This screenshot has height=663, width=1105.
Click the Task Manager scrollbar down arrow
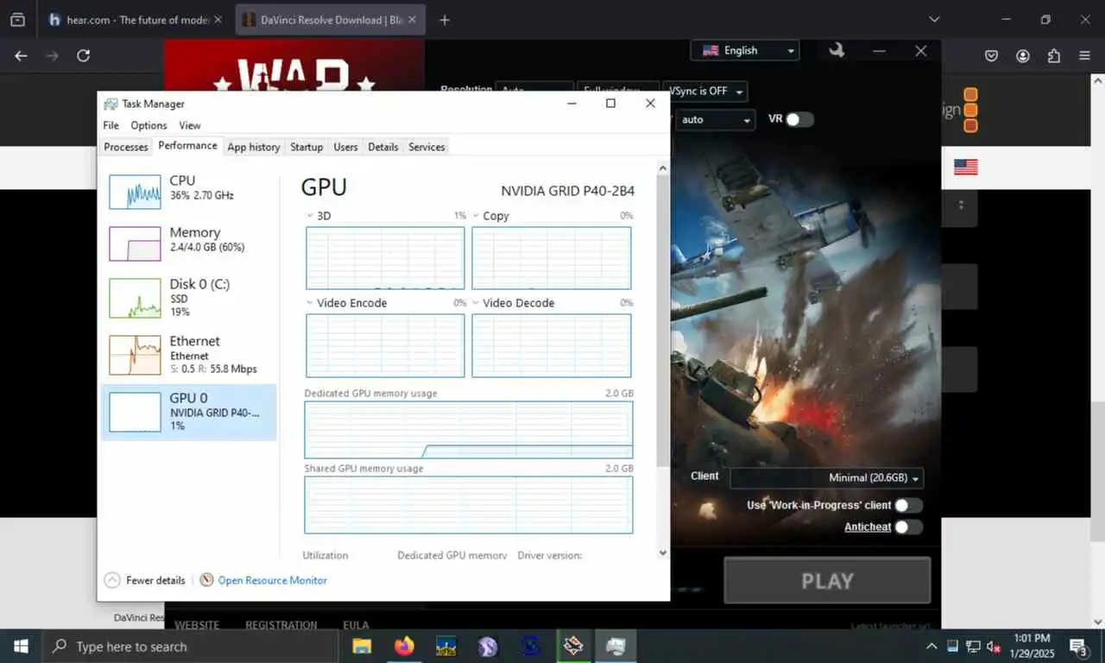[663, 553]
